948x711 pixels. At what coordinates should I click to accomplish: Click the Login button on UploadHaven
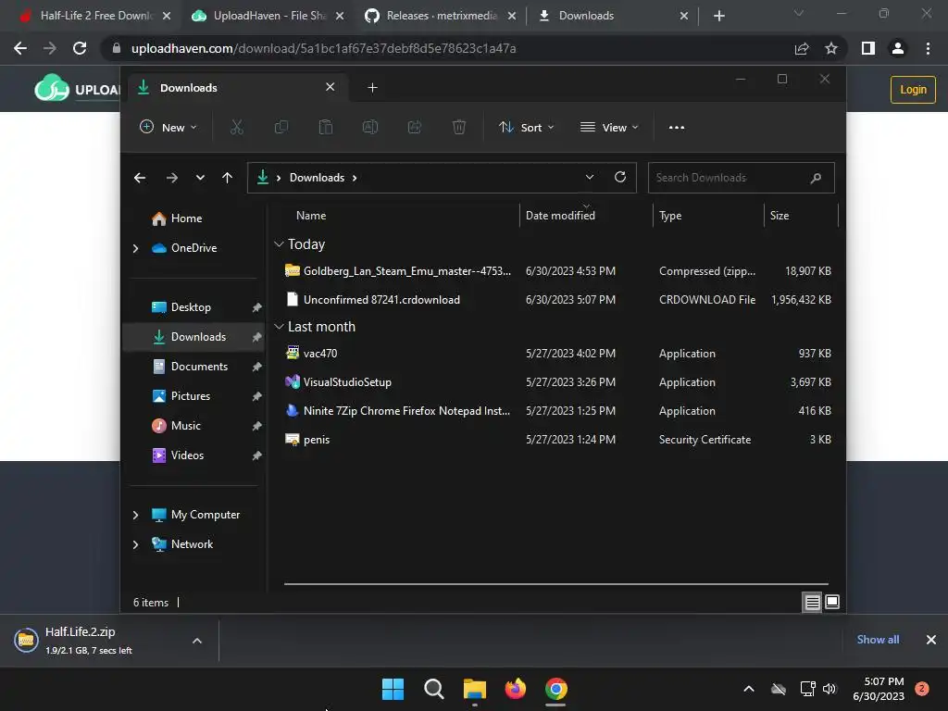913,90
